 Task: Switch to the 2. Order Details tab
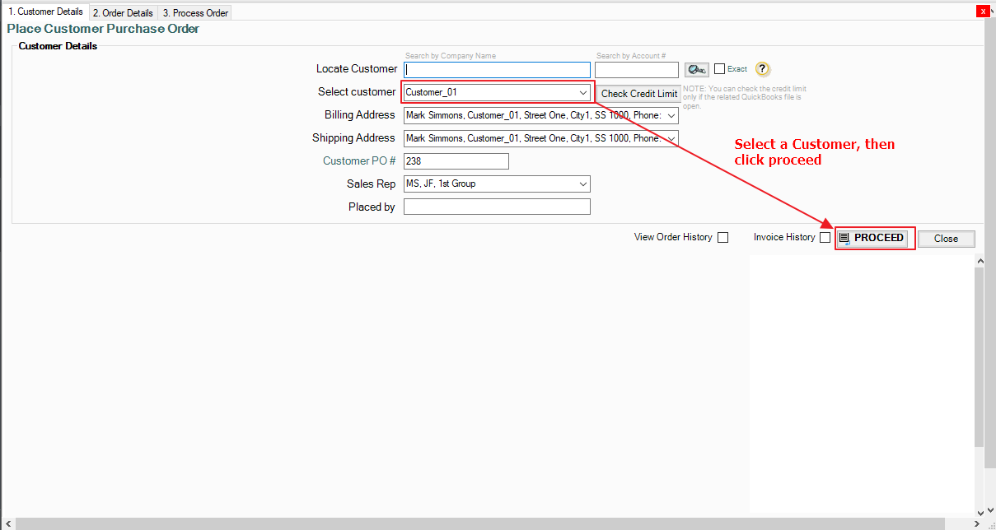coord(123,13)
